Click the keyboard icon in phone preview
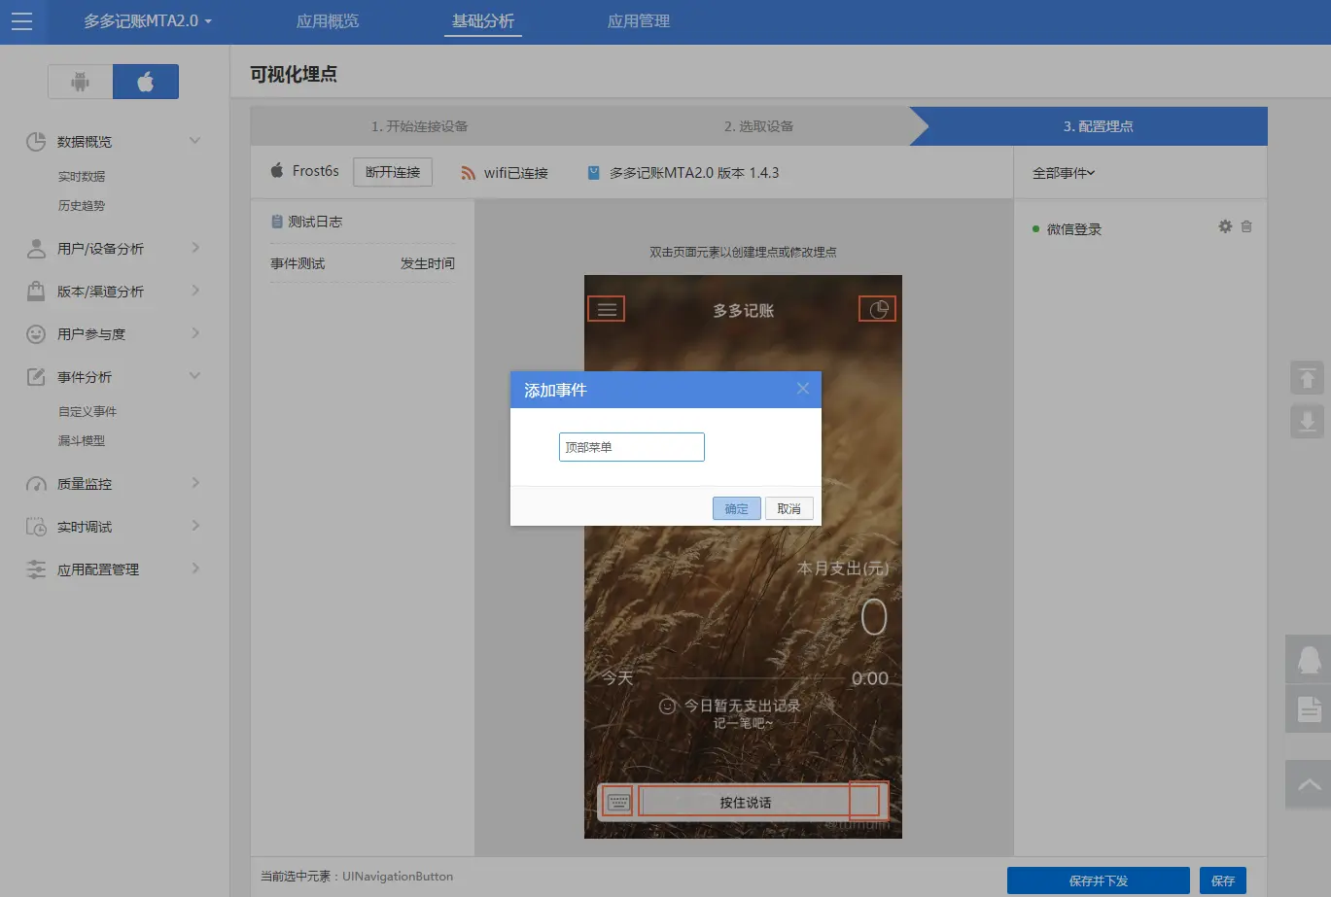 pyautogui.click(x=618, y=803)
